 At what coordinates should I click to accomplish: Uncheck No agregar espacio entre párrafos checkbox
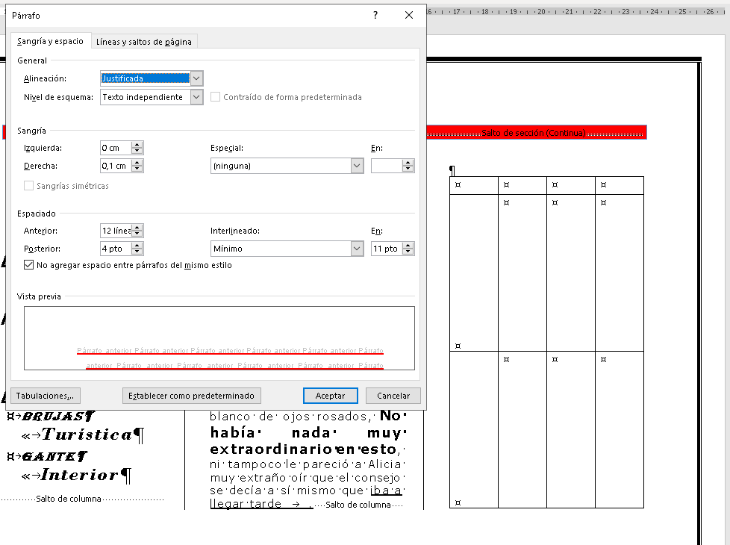point(29,265)
